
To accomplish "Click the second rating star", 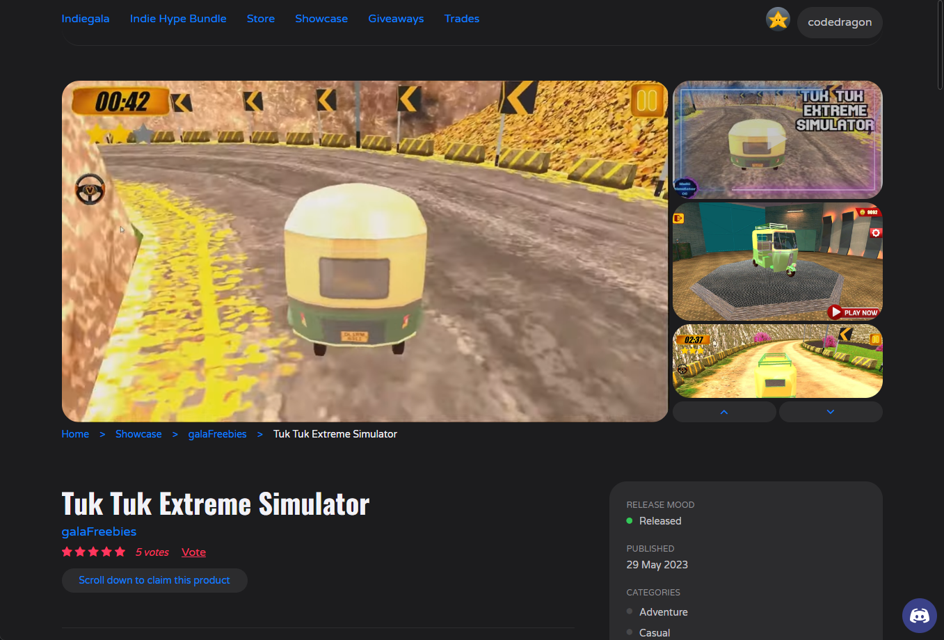I will (x=80, y=552).
